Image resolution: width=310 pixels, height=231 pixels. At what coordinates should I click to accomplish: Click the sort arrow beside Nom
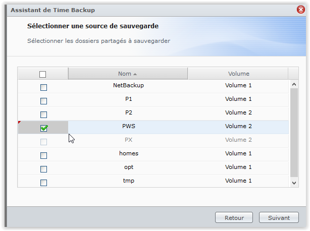click(135, 74)
